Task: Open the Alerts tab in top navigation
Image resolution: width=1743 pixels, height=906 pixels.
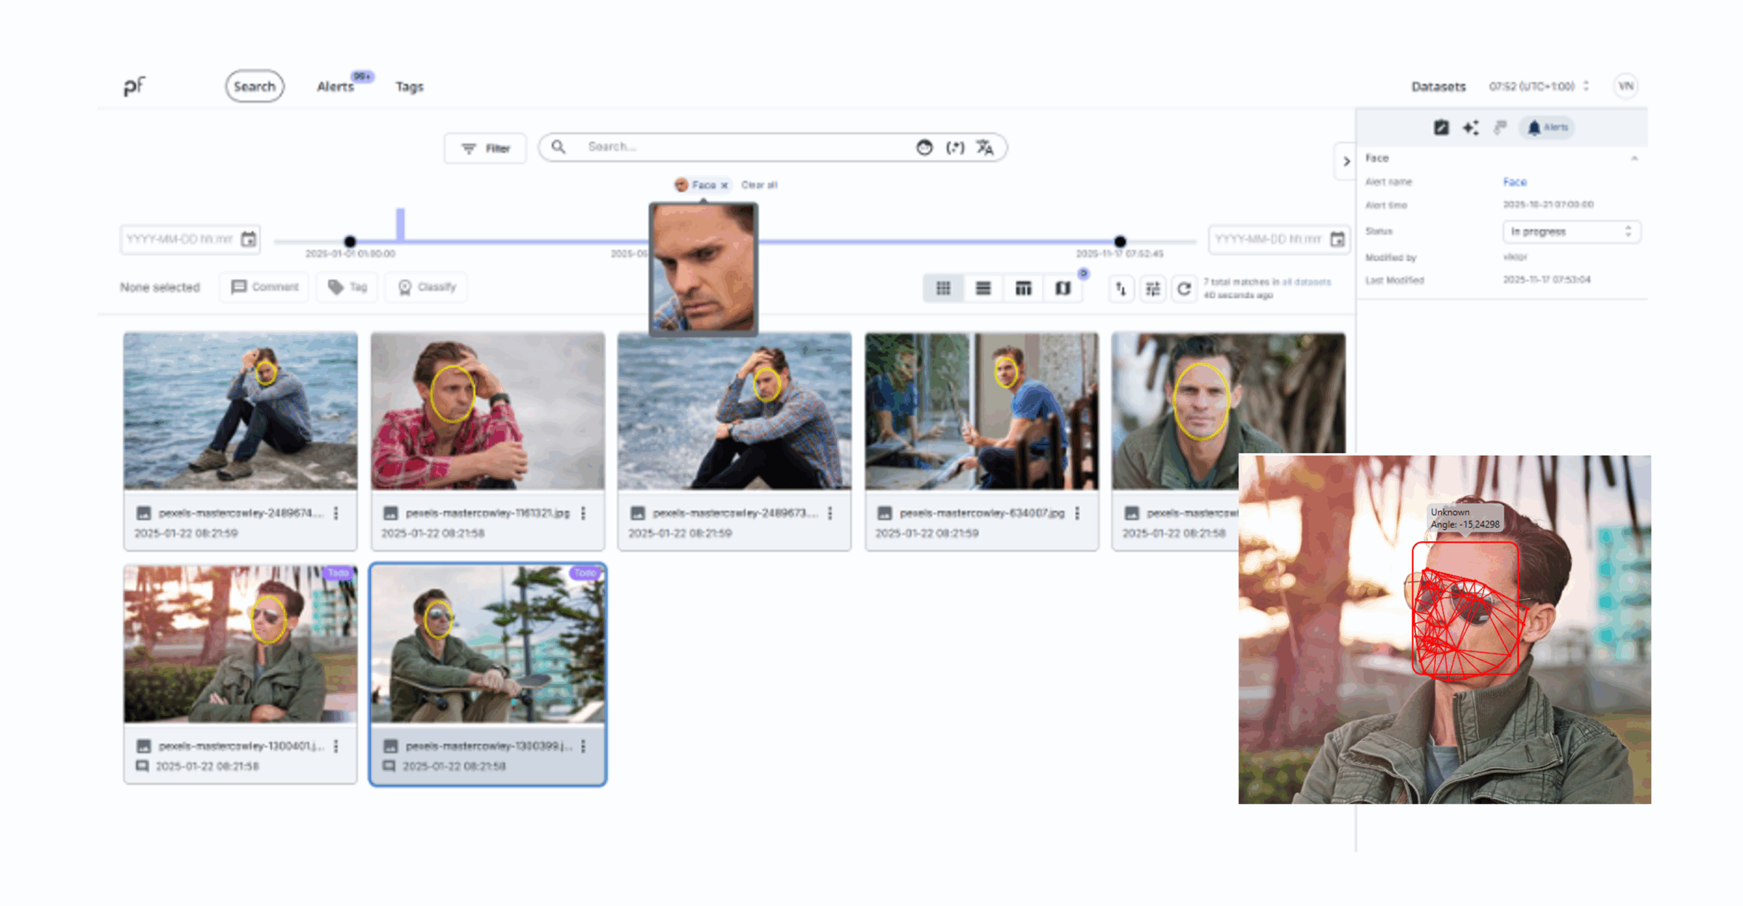Action: point(335,86)
